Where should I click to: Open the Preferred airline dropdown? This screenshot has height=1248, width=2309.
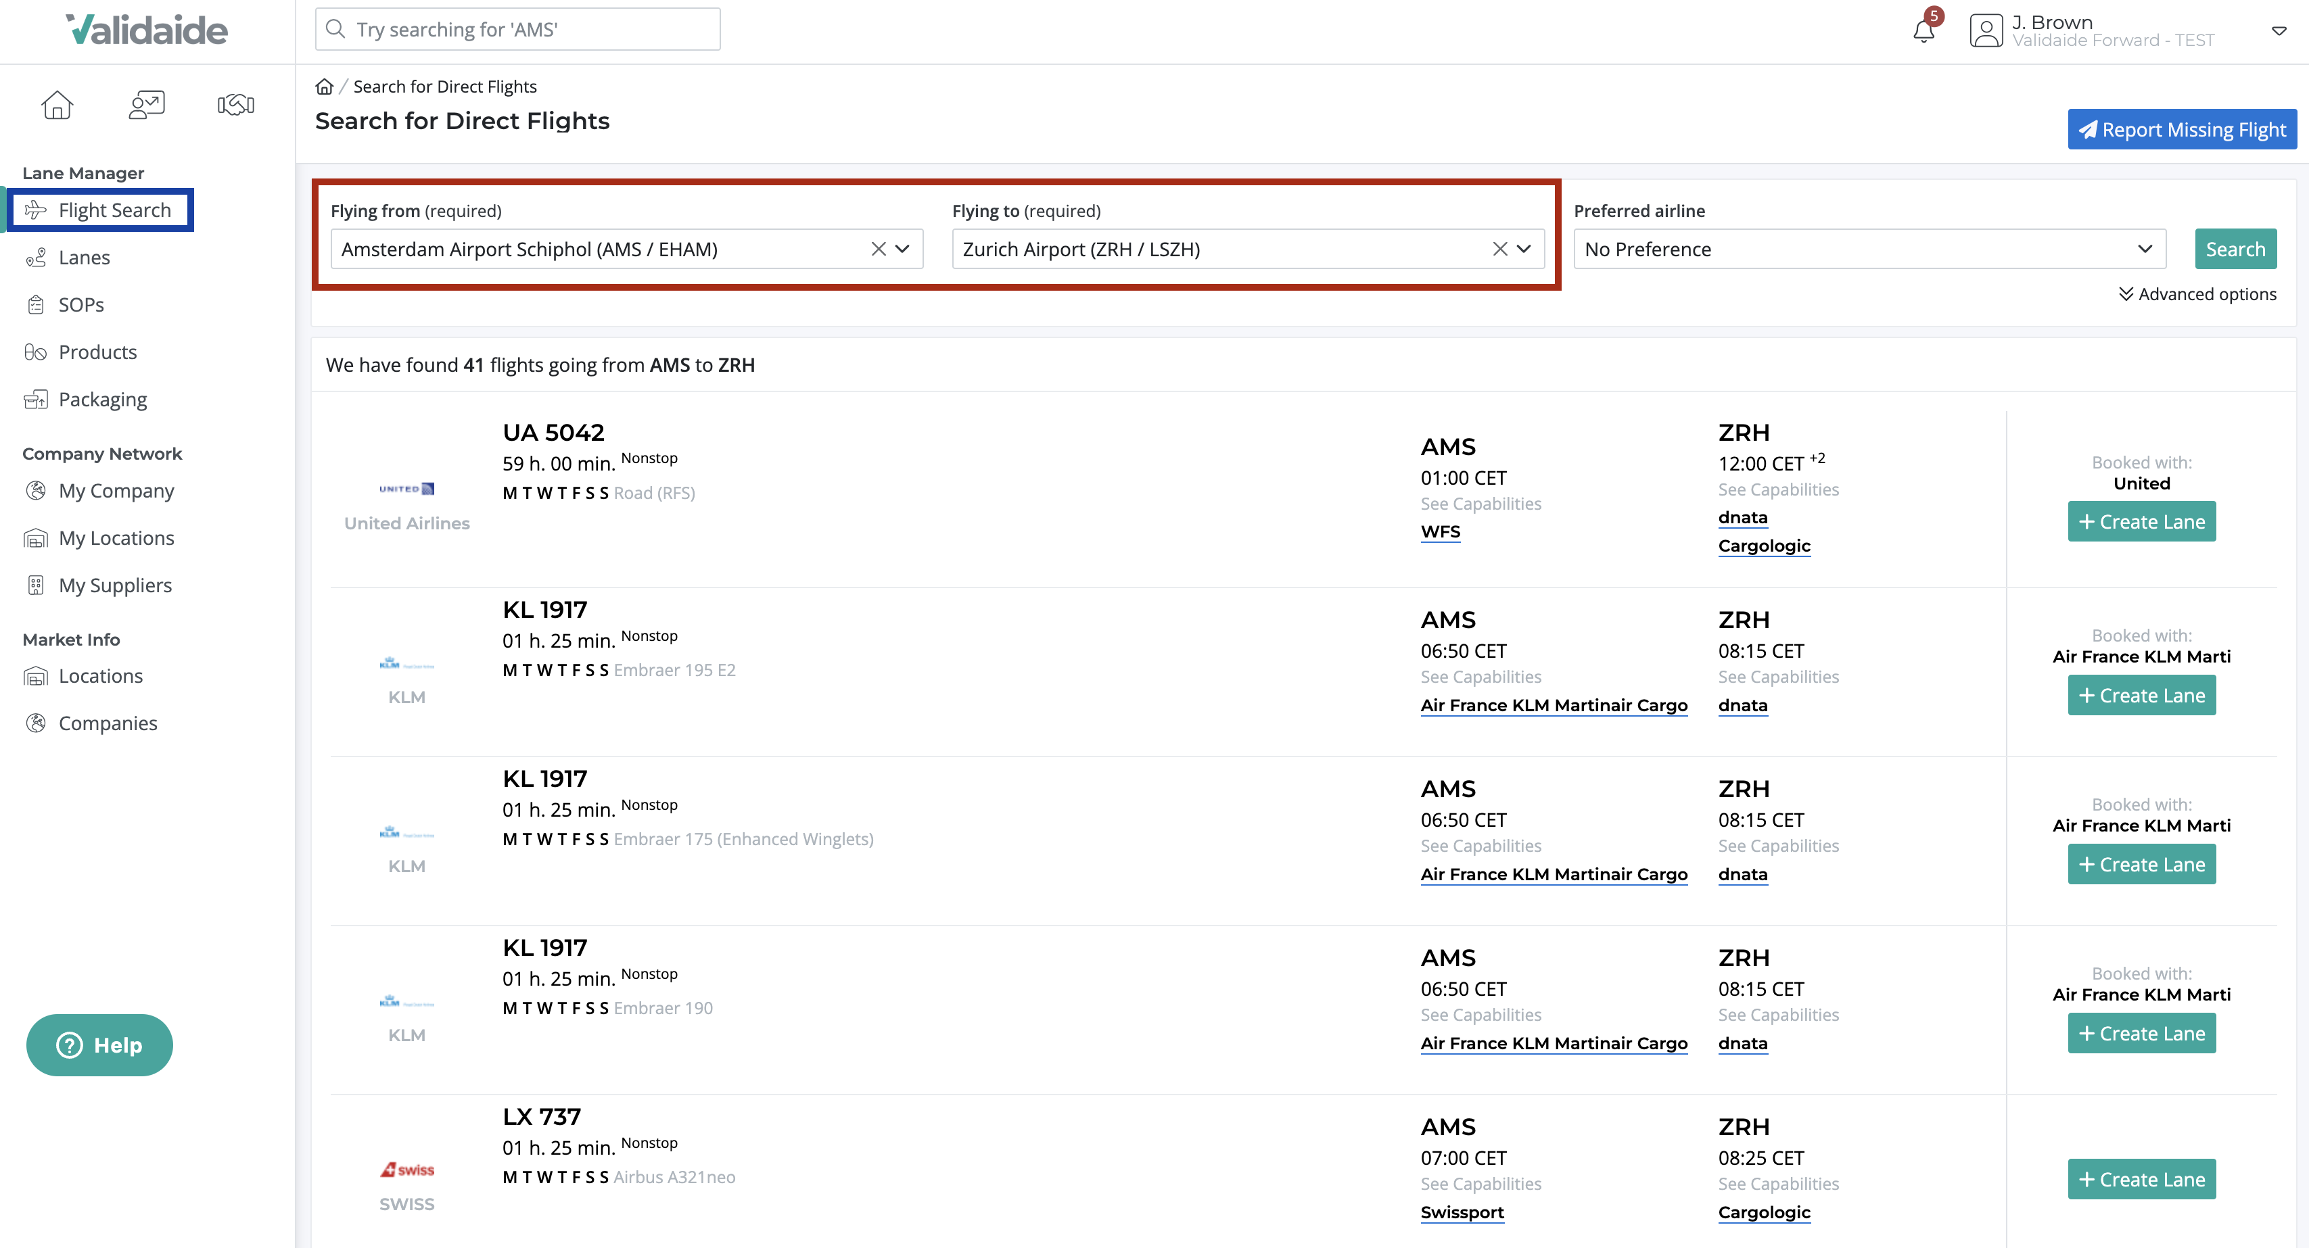tap(1870, 249)
